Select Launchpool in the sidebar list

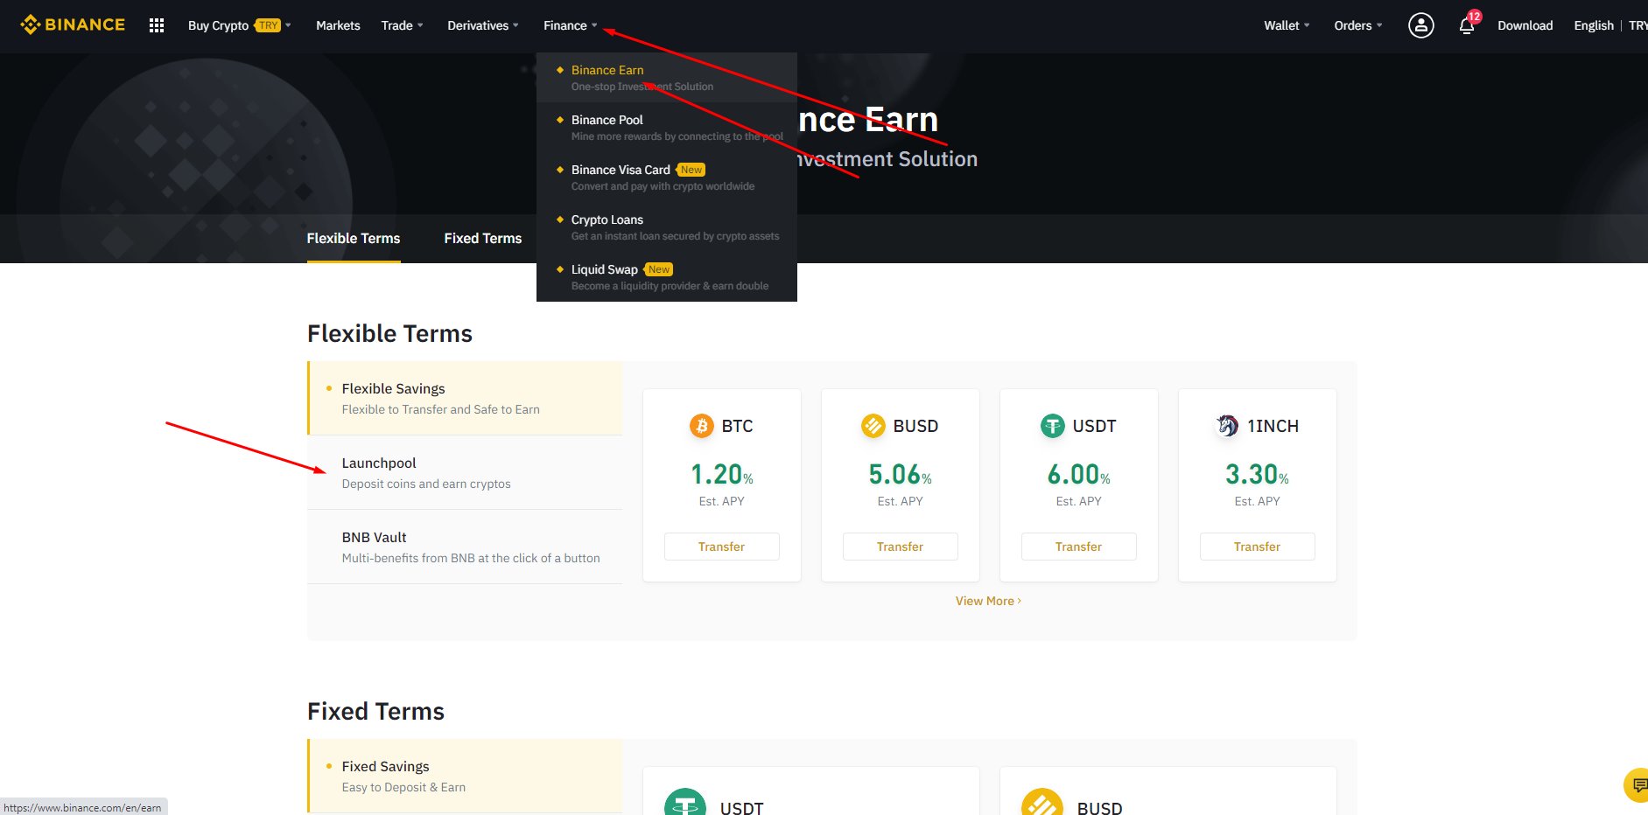click(465, 472)
